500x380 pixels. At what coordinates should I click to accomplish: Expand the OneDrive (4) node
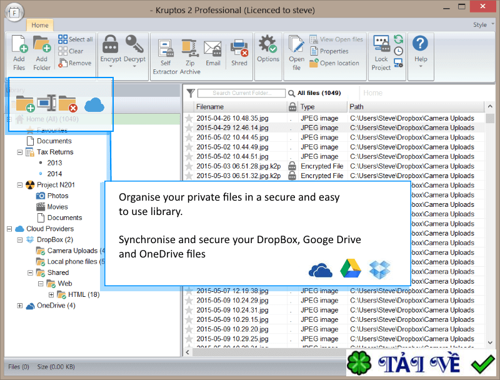[20, 306]
